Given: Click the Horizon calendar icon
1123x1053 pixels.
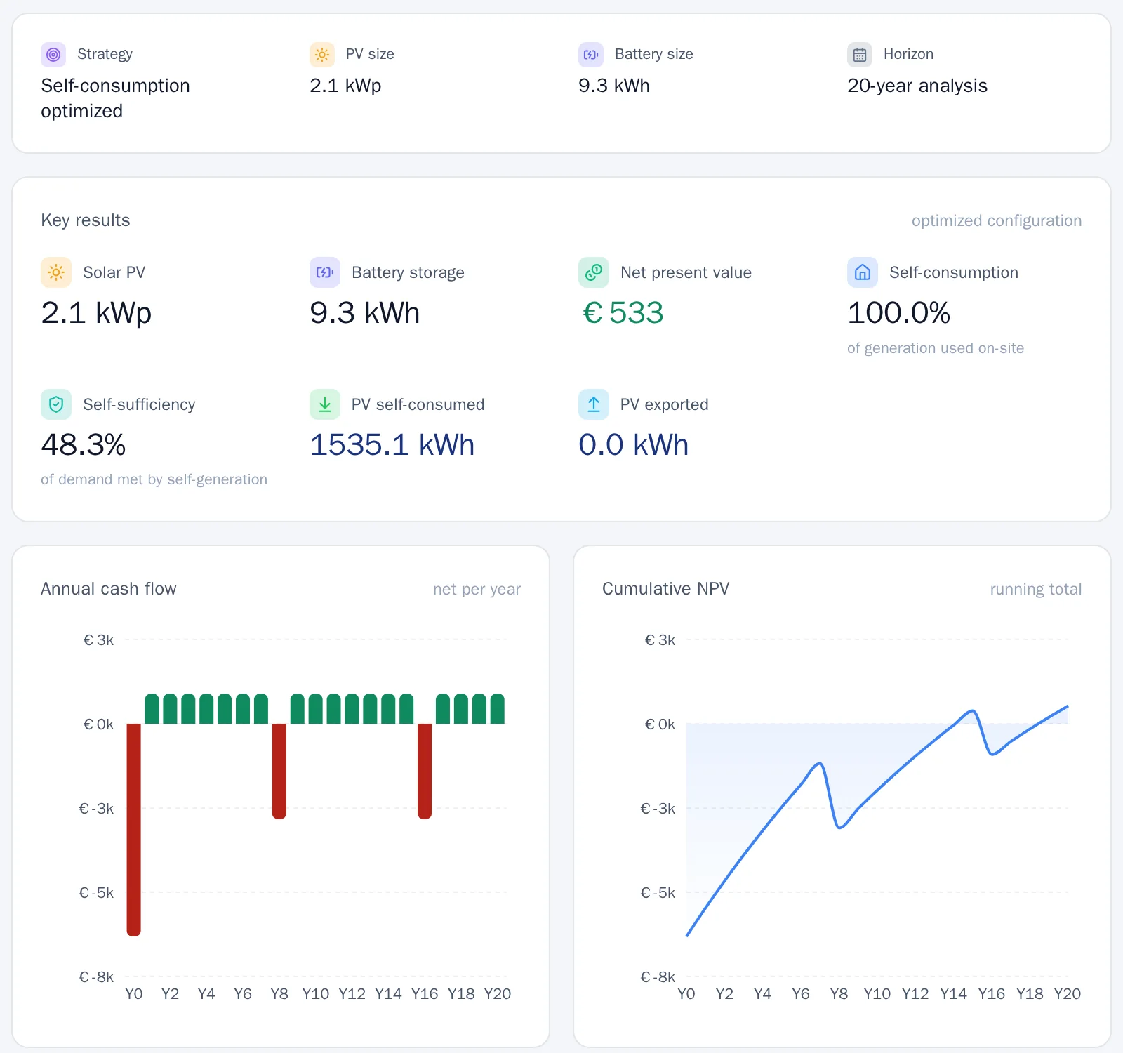Looking at the screenshot, I should tap(860, 54).
